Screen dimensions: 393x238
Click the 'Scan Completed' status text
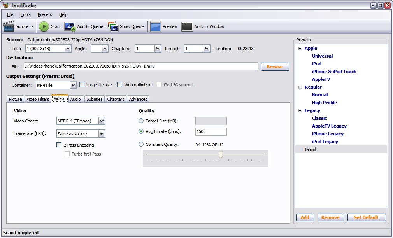pos(21,233)
